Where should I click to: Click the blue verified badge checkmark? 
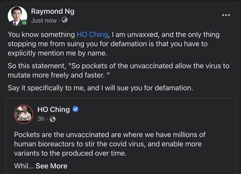pyautogui.click(x=75, y=109)
